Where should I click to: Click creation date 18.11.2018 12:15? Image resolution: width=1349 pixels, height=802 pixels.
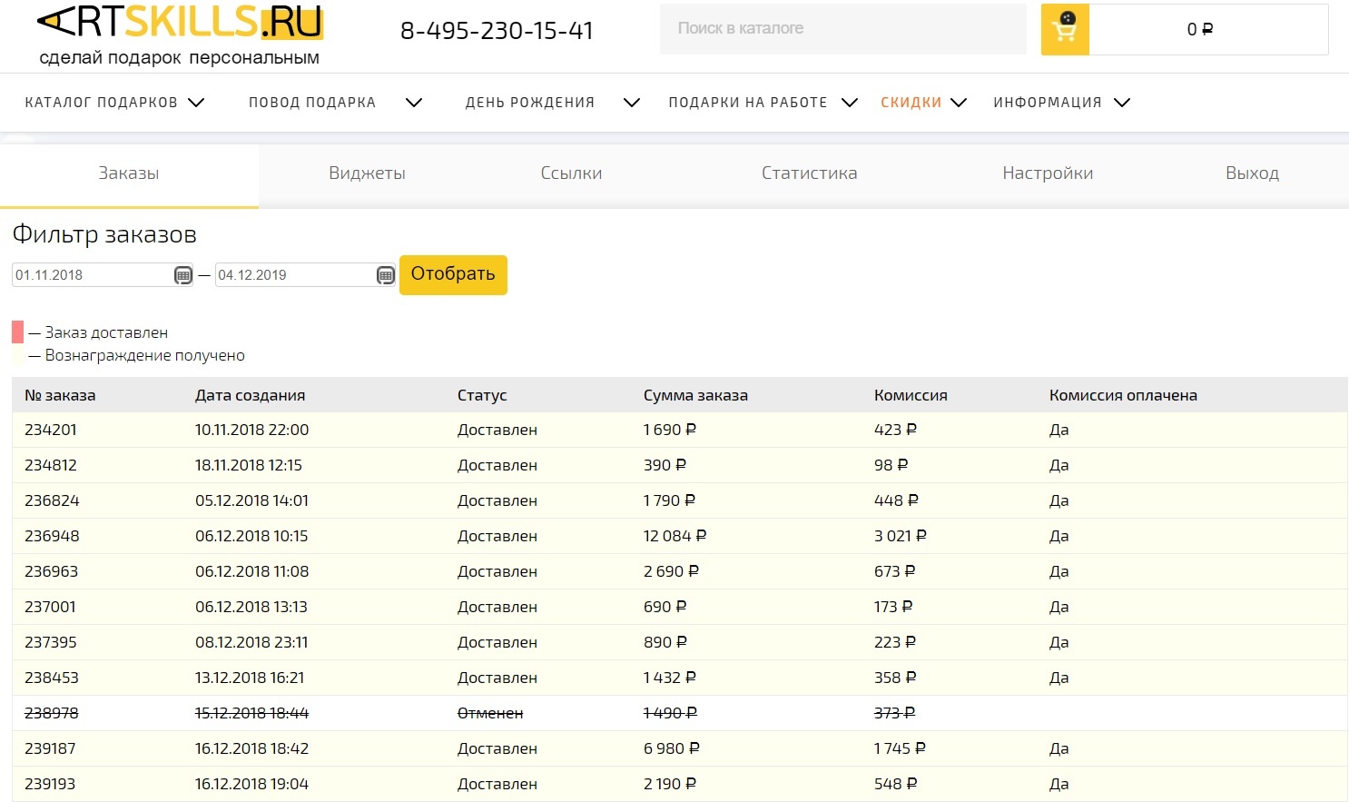coord(249,465)
